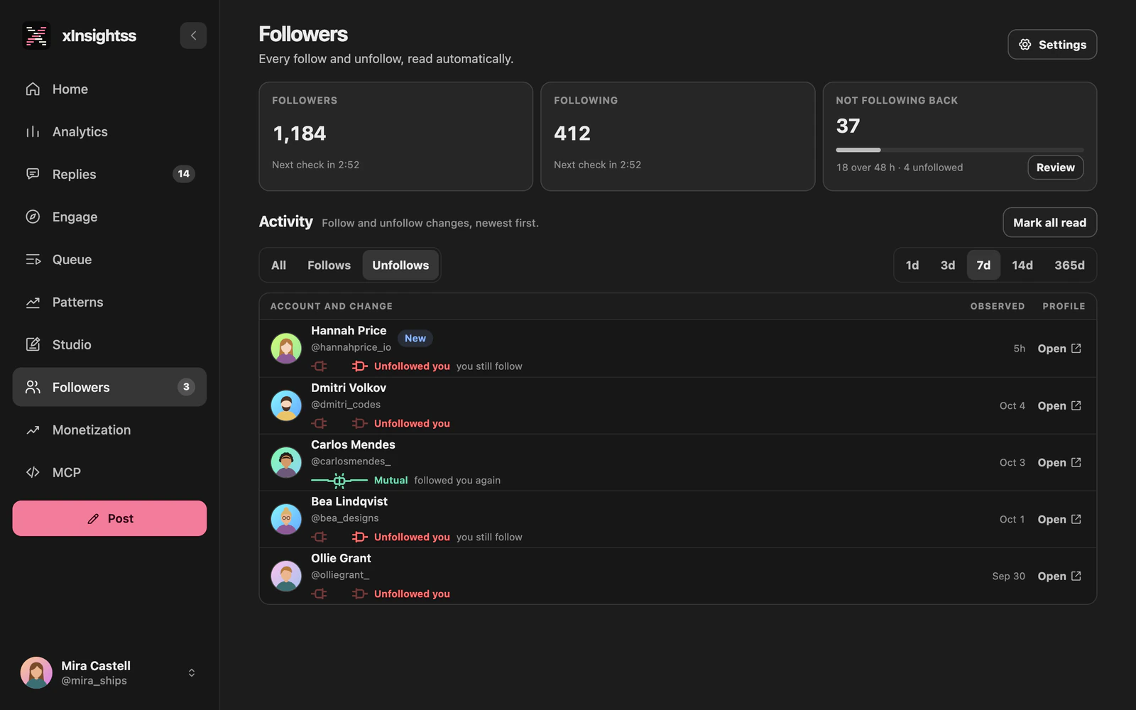Viewport: 1136px width, 710px height.
Task: Set the time range to 365d
Action: tap(1069, 265)
